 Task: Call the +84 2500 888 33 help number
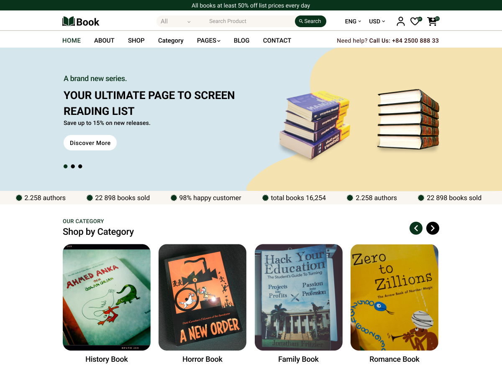click(415, 41)
